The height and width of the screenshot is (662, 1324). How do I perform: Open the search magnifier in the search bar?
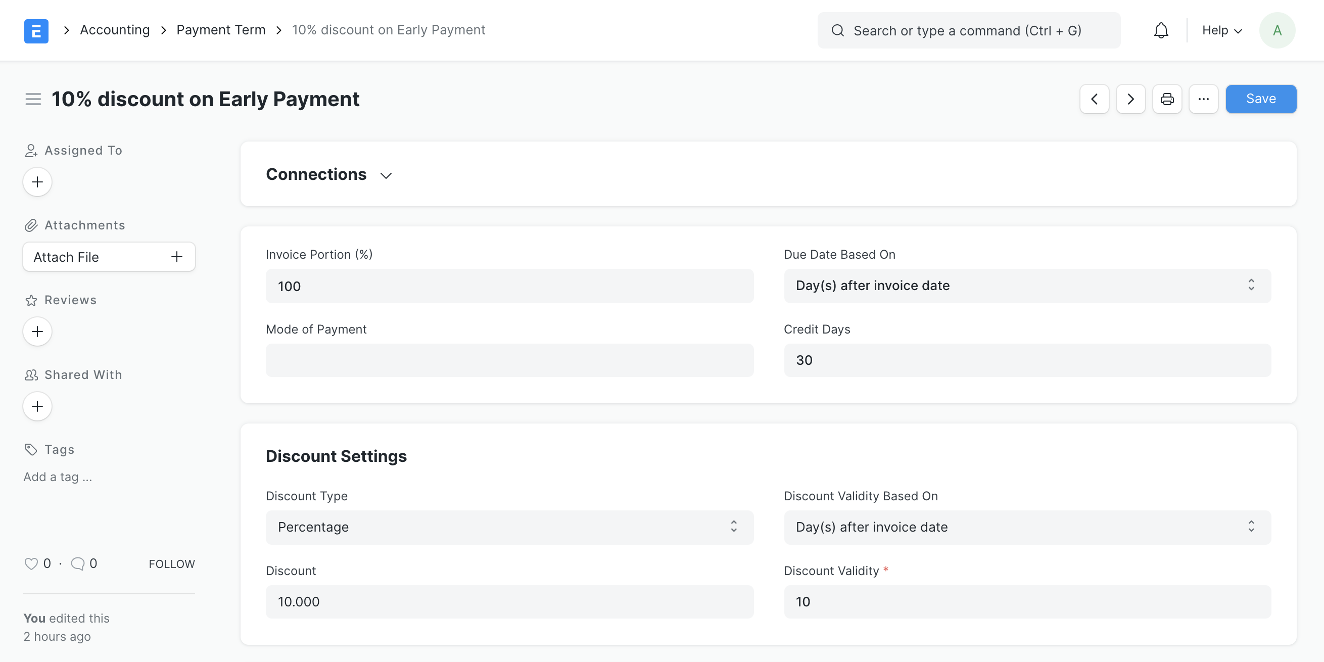[838, 30]
